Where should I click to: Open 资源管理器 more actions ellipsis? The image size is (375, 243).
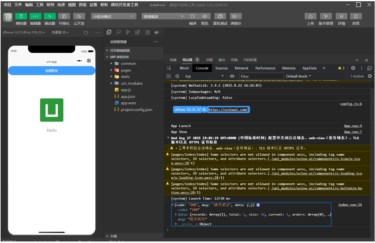coord(156,42)
